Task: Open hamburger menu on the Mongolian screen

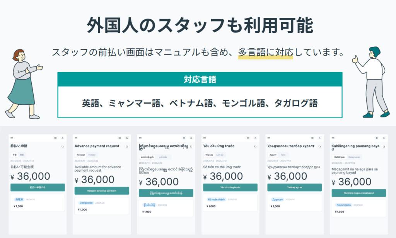Action: coord(268,138)
